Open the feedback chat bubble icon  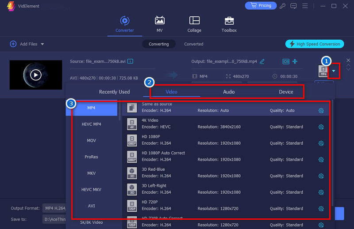tap(293, 6)
